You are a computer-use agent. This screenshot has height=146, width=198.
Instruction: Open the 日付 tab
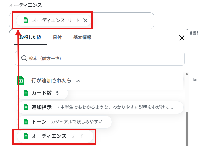(57, 38)
